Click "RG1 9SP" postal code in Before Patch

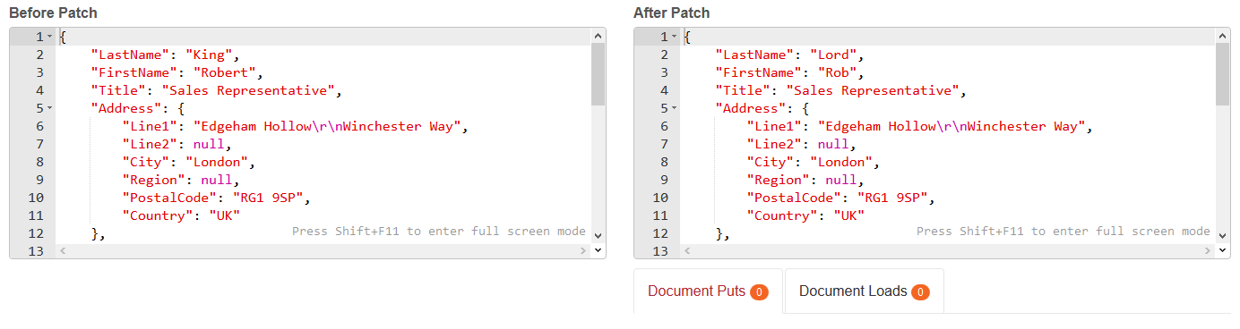tap(269, 198)
